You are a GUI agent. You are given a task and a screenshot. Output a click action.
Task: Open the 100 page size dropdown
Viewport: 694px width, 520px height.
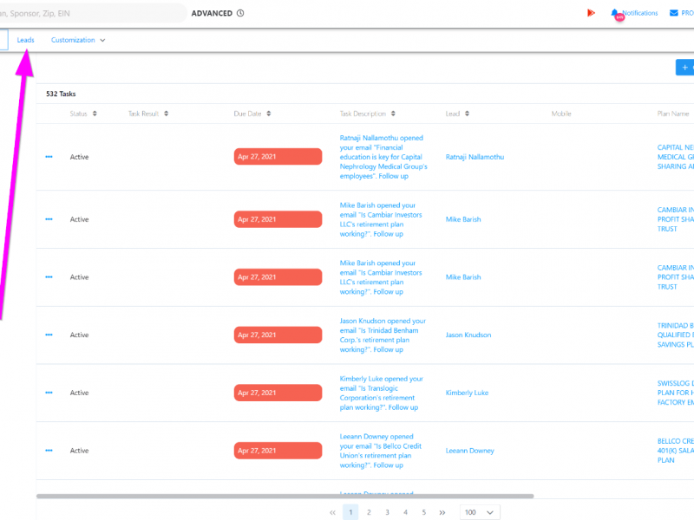click(479, 512)
